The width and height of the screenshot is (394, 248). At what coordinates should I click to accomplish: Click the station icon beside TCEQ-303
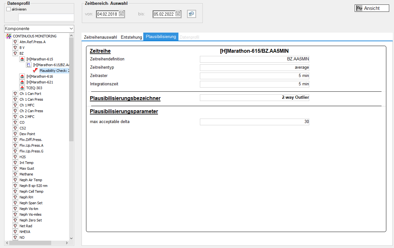(22, 88)
